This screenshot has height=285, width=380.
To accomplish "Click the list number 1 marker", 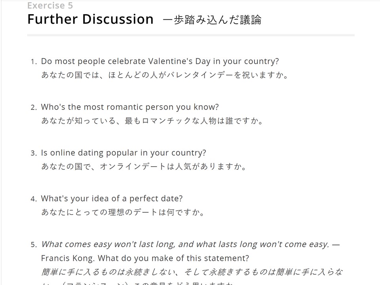I will 34,62.
